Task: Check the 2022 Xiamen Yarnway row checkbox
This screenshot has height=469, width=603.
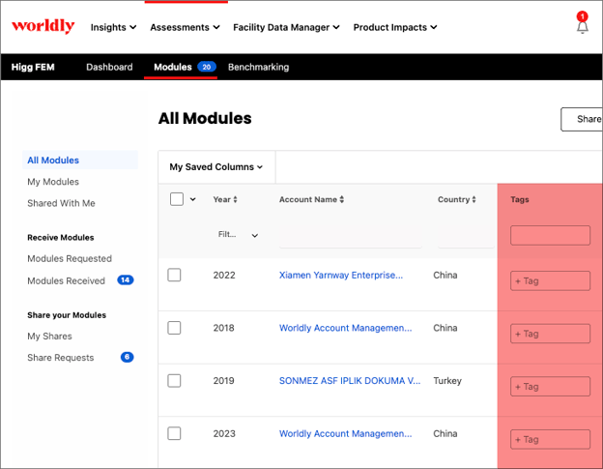Action: click(x=174, y=275)
